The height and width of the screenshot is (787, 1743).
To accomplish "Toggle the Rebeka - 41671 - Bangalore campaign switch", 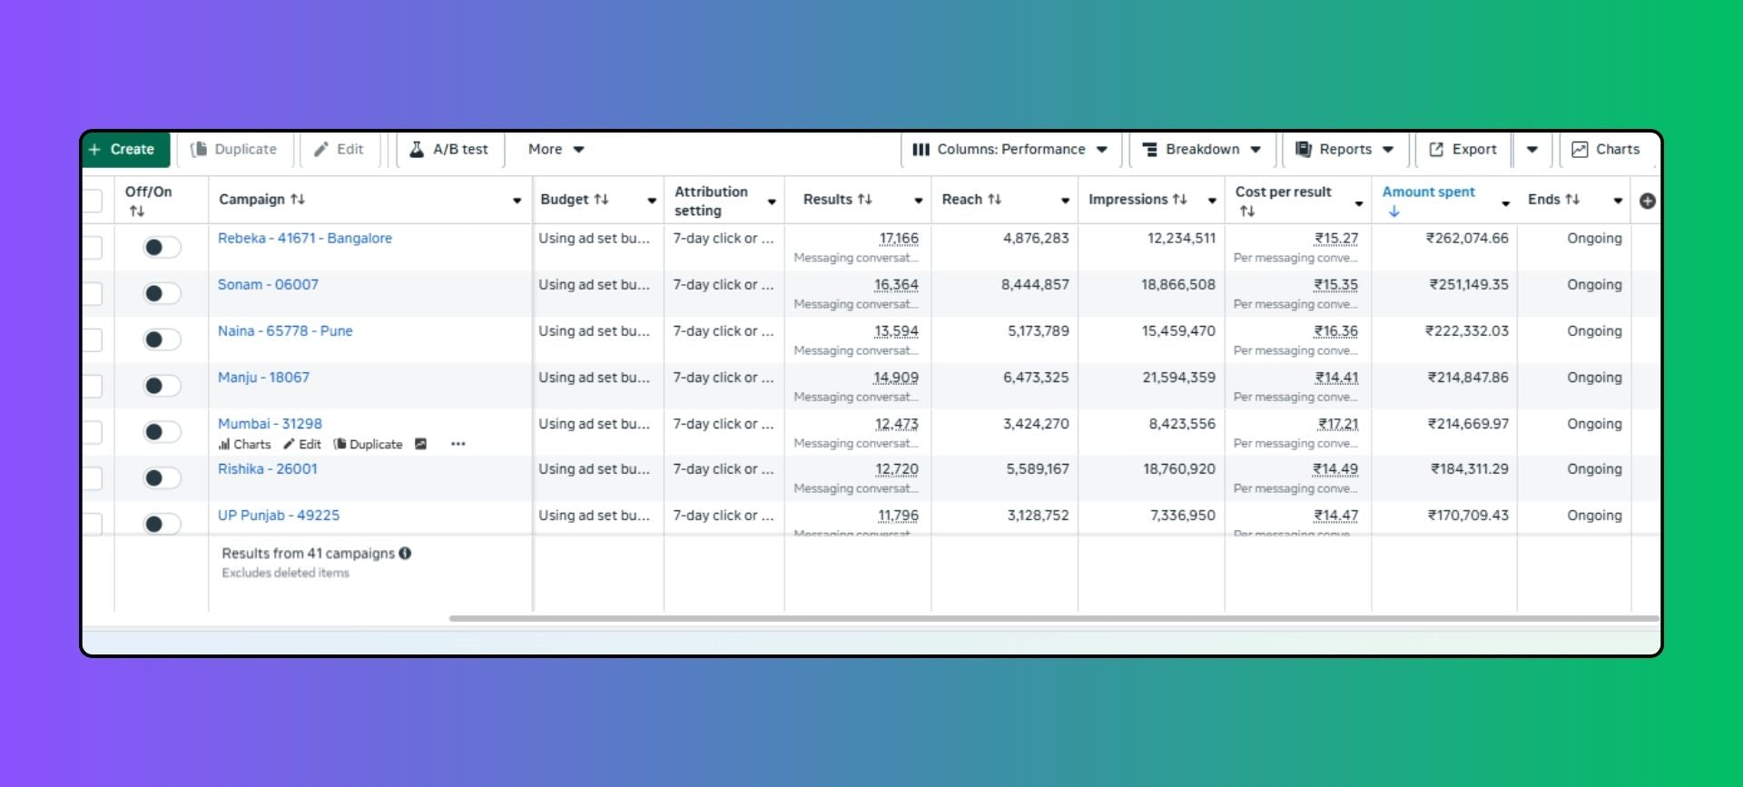I will [x=162, y=247].
